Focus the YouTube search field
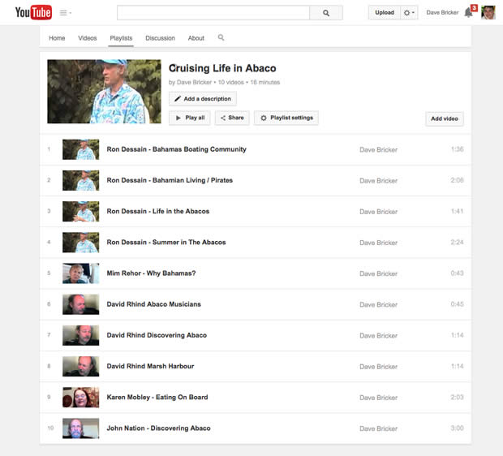 213,13
